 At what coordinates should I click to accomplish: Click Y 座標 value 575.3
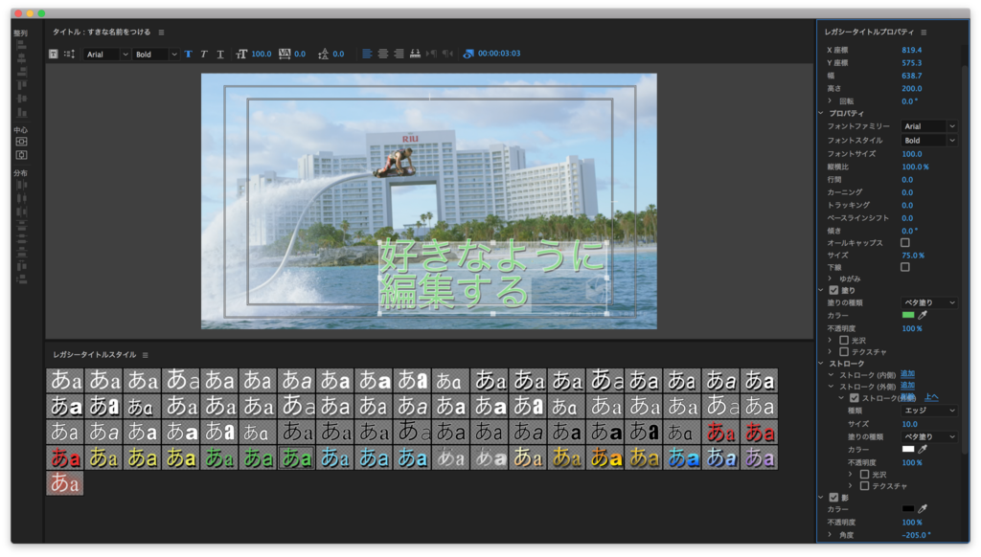pyautogui.click(x=912, y=63)
